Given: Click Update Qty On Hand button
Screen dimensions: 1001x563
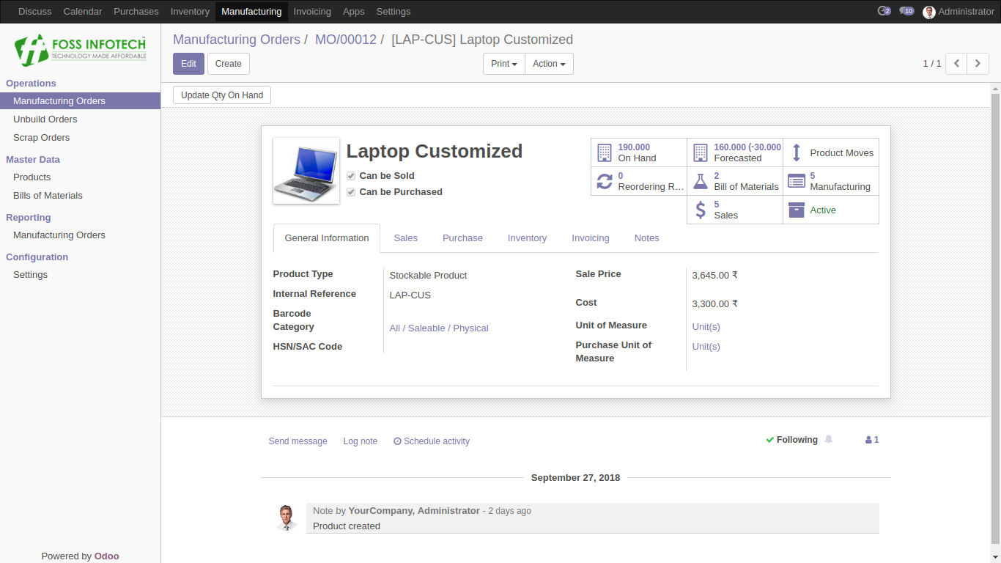Looking at the screenshot, I should click(222, 95).
